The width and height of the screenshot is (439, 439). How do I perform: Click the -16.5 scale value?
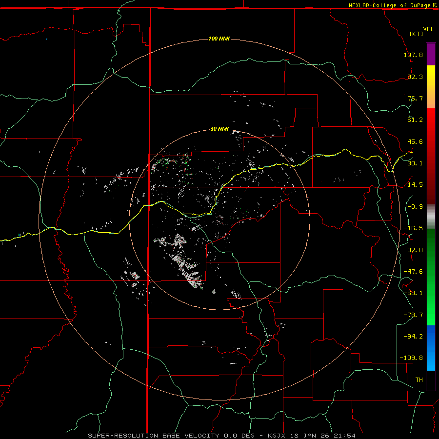pyautogui.click(x=413, y=228)
